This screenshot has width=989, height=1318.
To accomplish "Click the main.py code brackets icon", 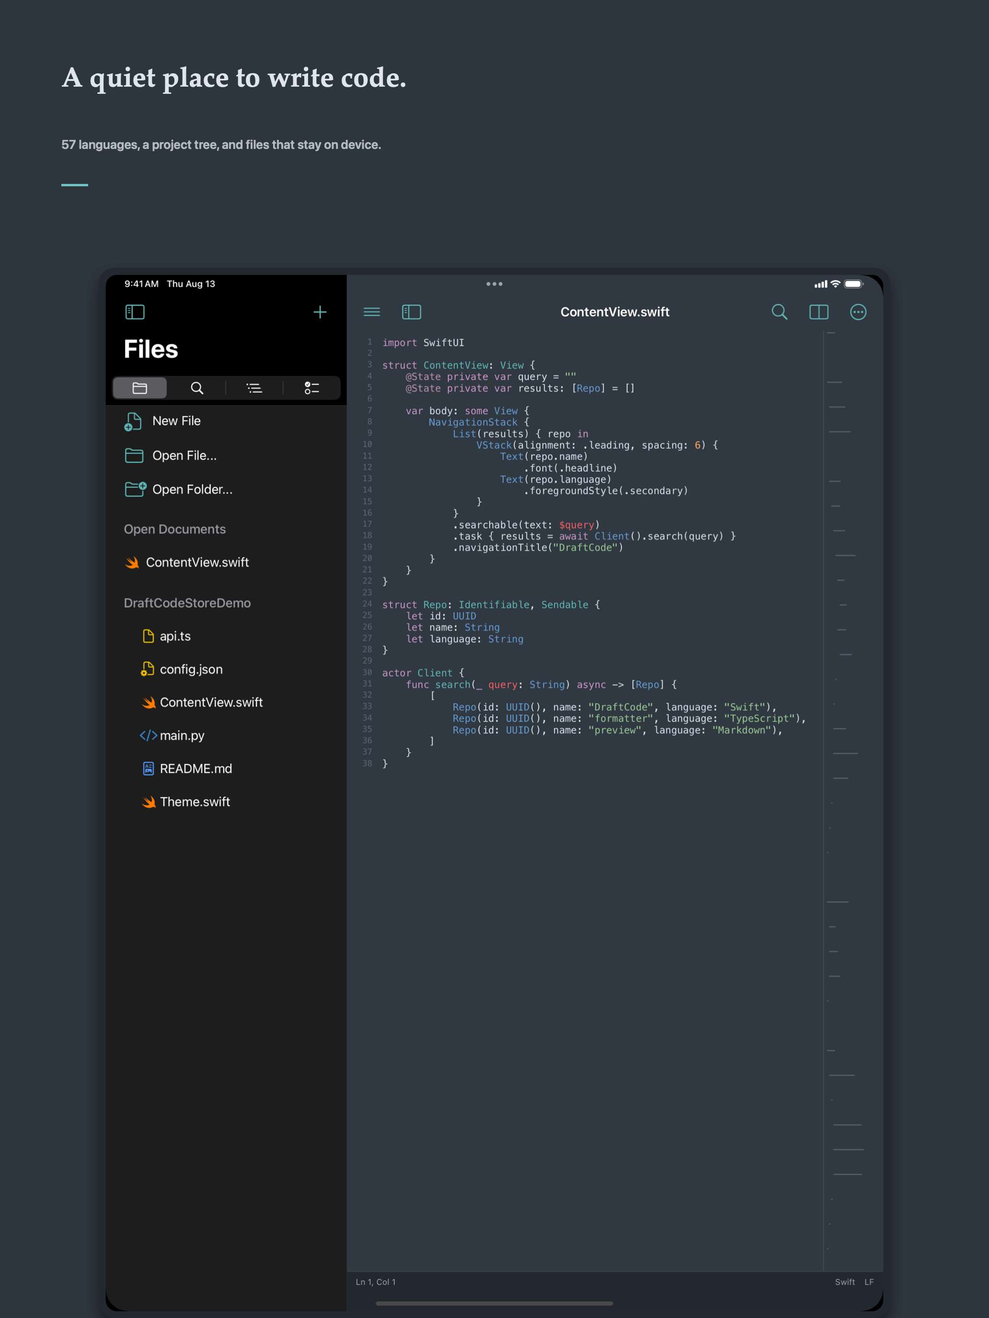I will pos(149,735).
